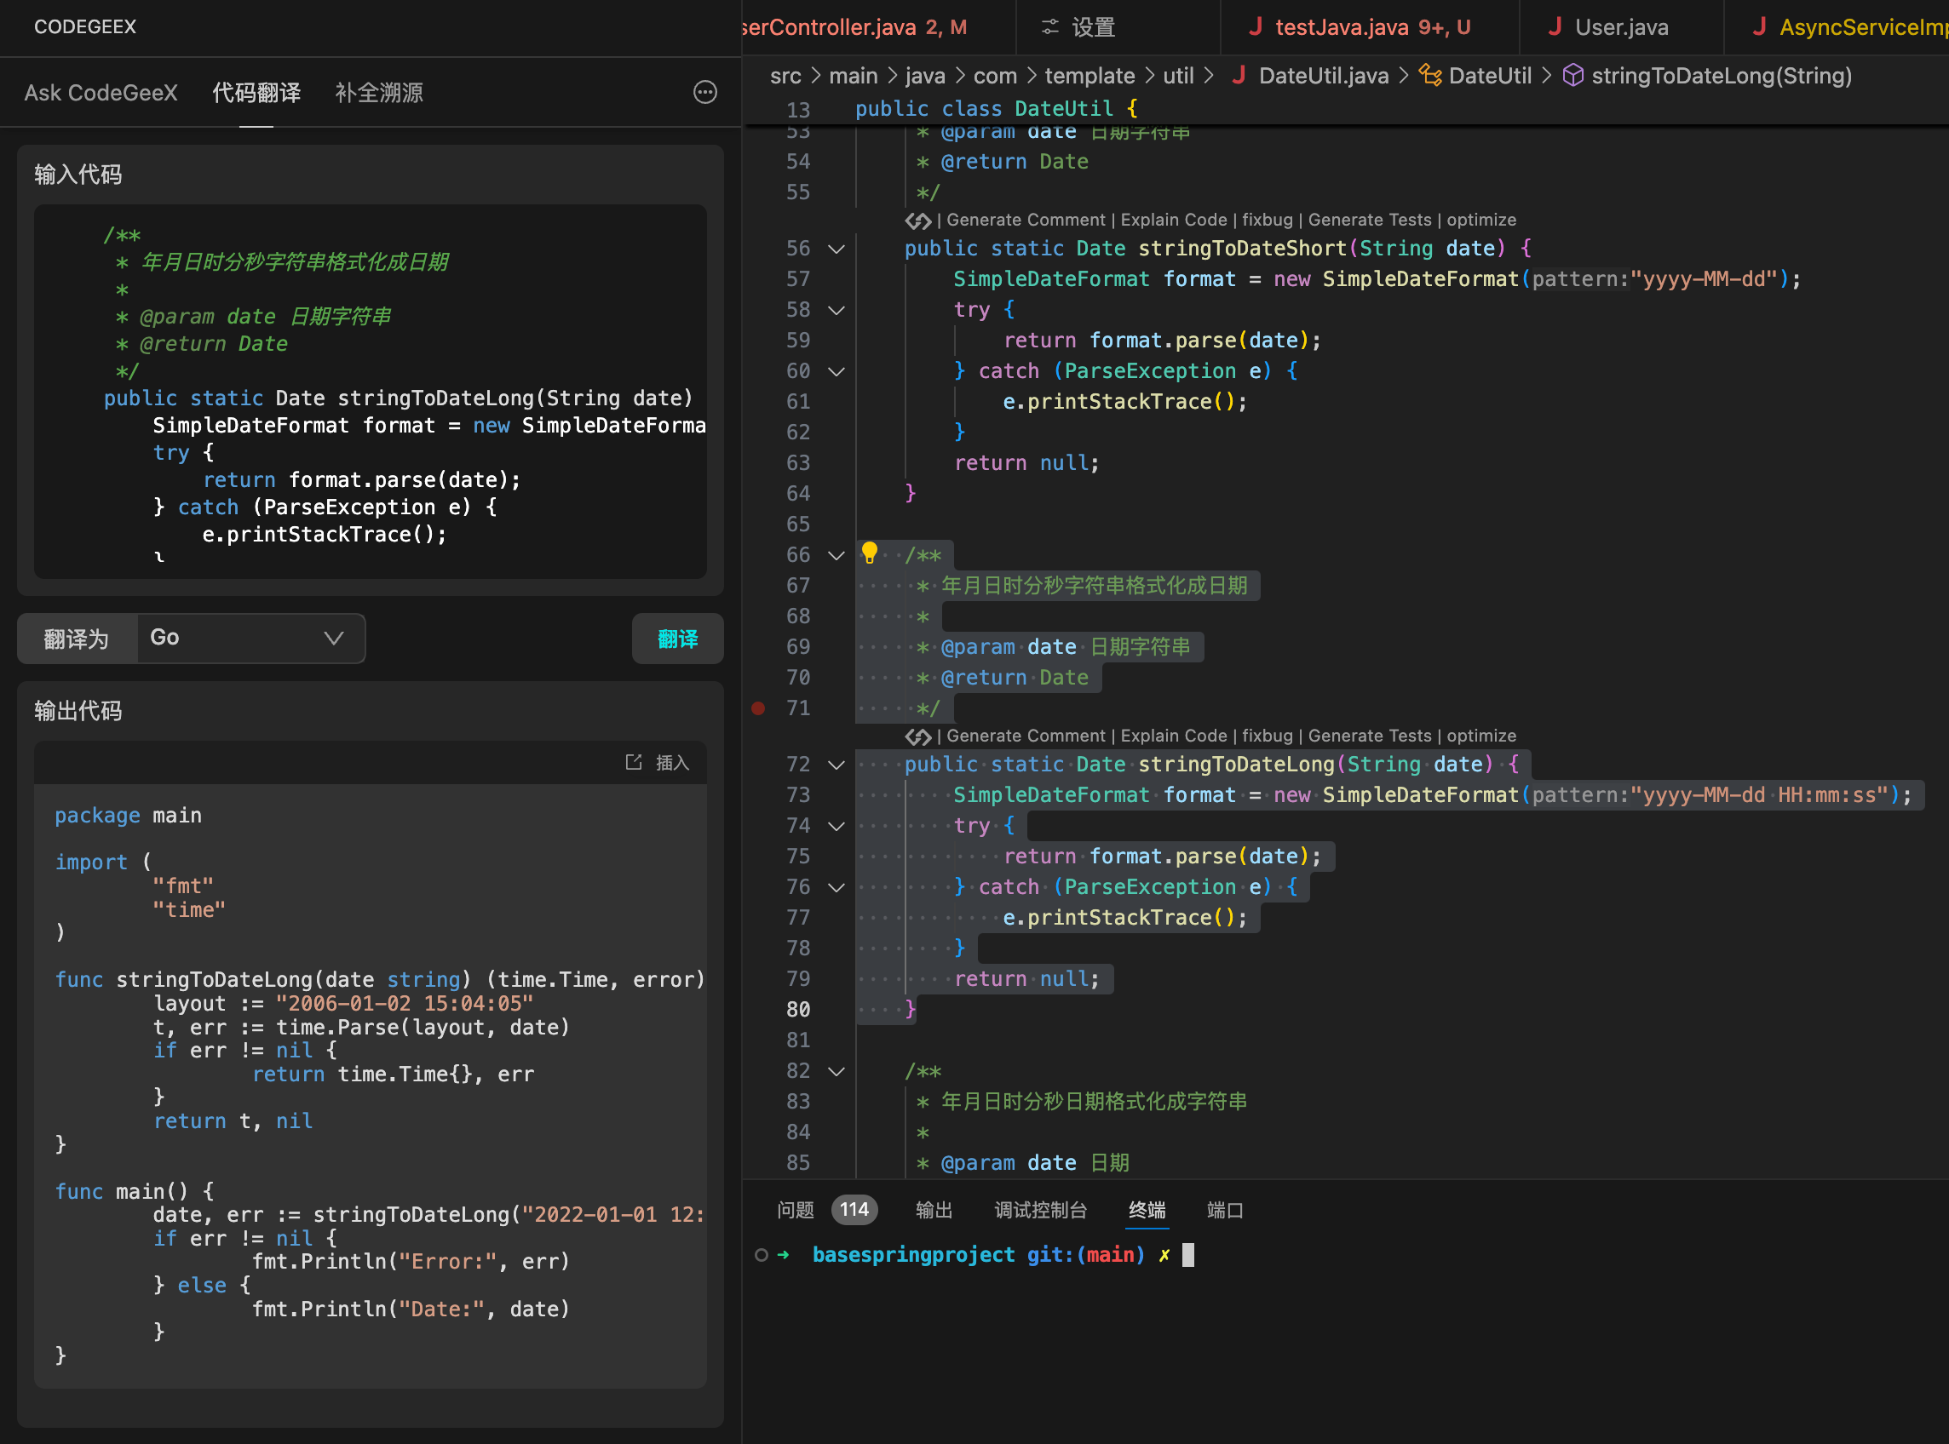Click the 114 problems count badge

pyautogui.click(x=854, y=1210)
